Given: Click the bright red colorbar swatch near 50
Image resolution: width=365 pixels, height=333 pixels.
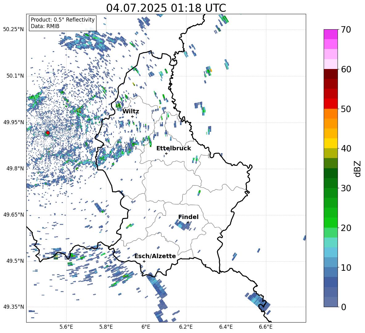Looking at the screenshot, I should coord(330,104).
